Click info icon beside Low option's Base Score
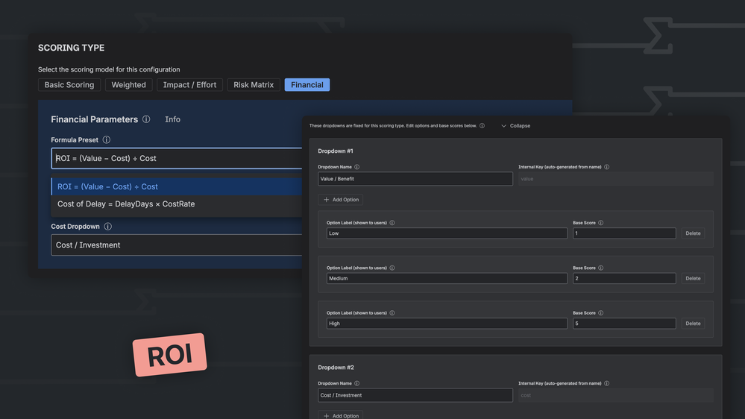 tap(600, 222)
